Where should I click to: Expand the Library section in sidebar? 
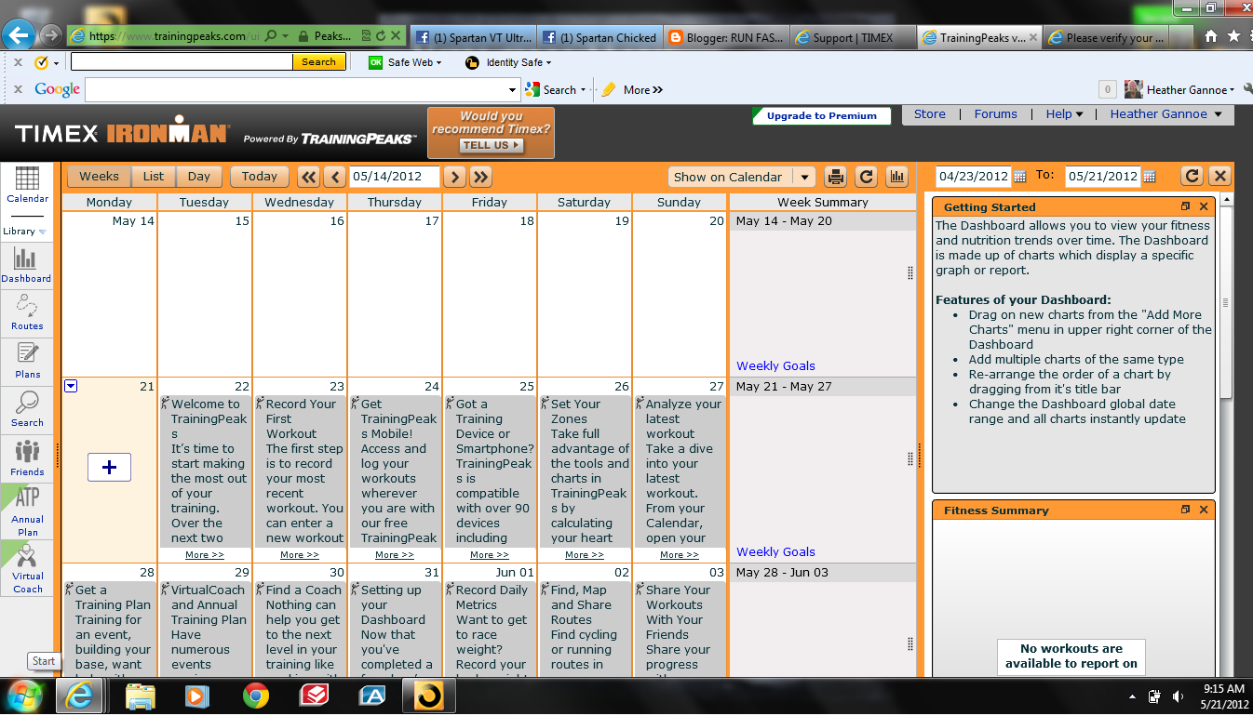pyautogui.click(x=24, y=231)
